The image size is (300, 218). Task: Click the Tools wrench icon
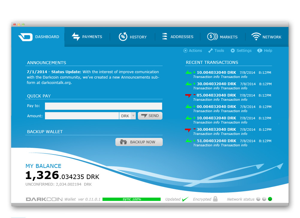tap(210, 51)
